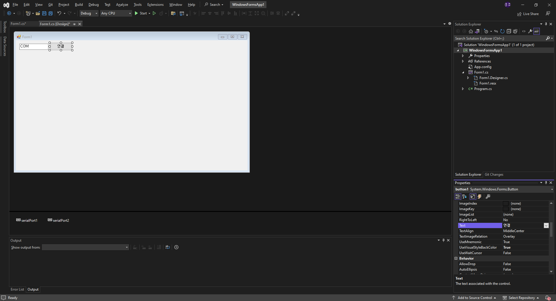The height and width of the screenshot is (301, 556).
Task: Switch to the Error List tab
Action: point(17,289)
